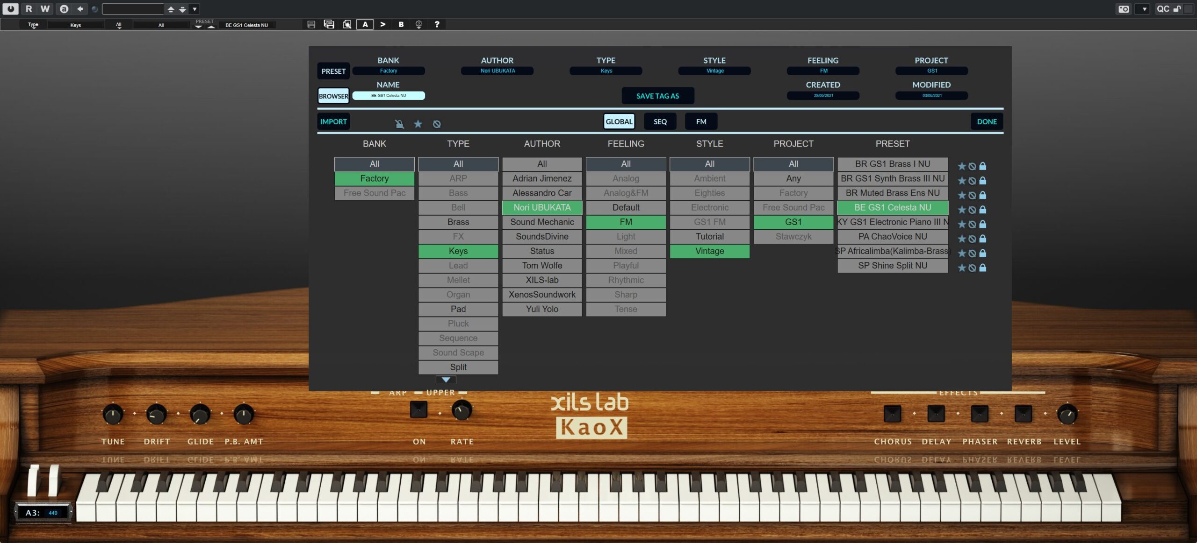This screenshot has height=543, width=1197.
Task: Toggle the Delay effect switch
Action: click(x=936, y=414)
